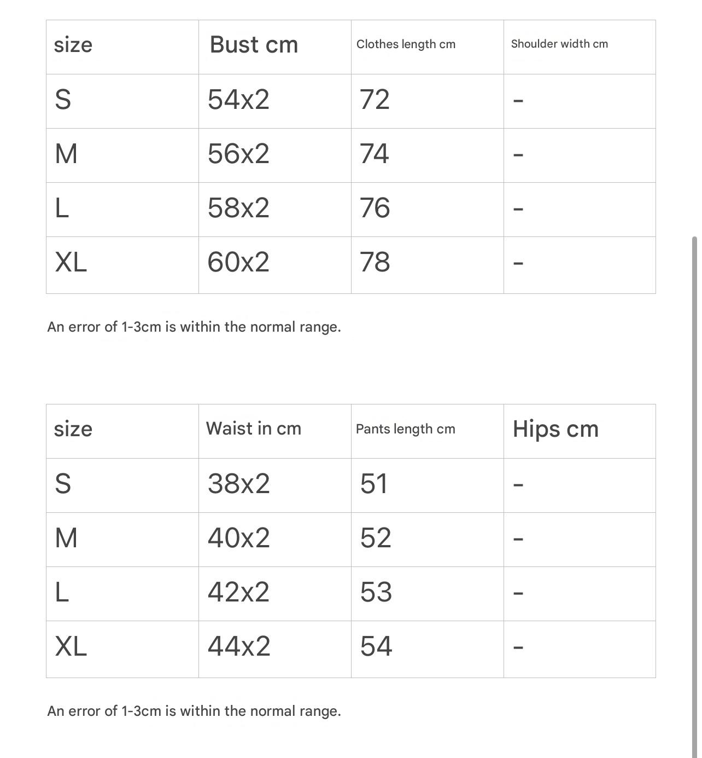Select the pants length value 54
This screenshot has height=758, width=702.
point(376,646)
